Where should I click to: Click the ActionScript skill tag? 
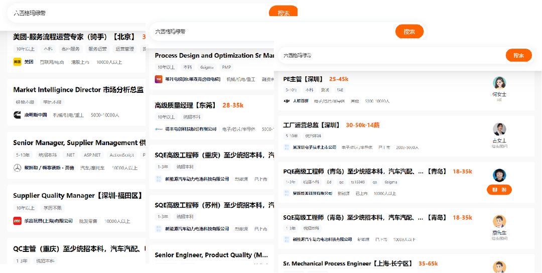[x=121, y=155]
